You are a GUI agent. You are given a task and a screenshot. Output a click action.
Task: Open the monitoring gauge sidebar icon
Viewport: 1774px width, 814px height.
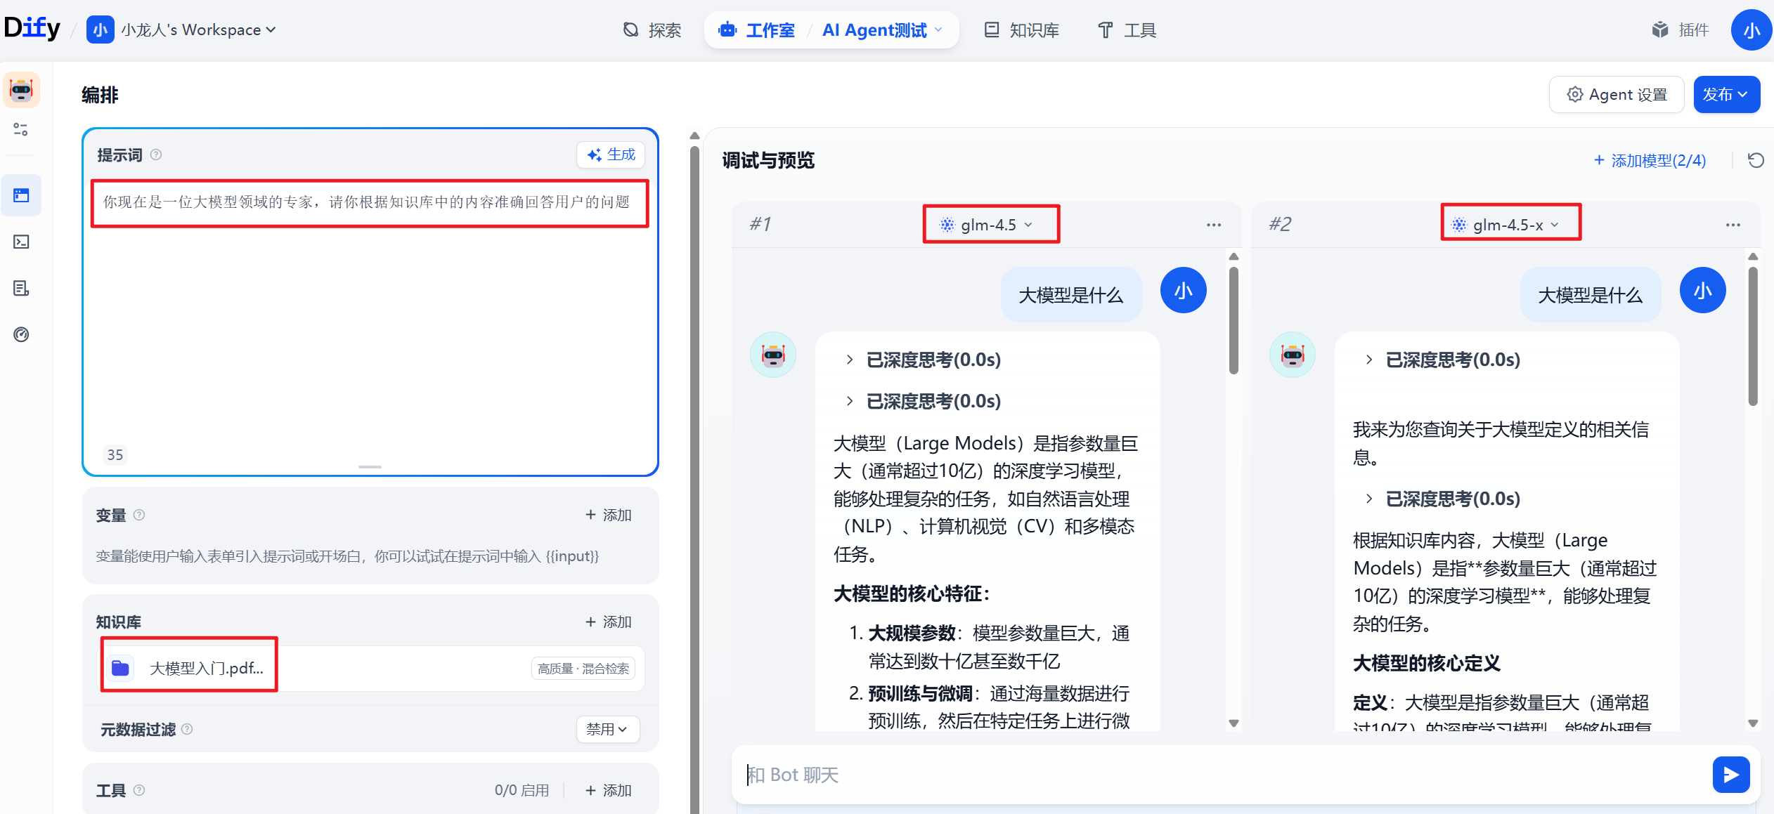[21, 334]
